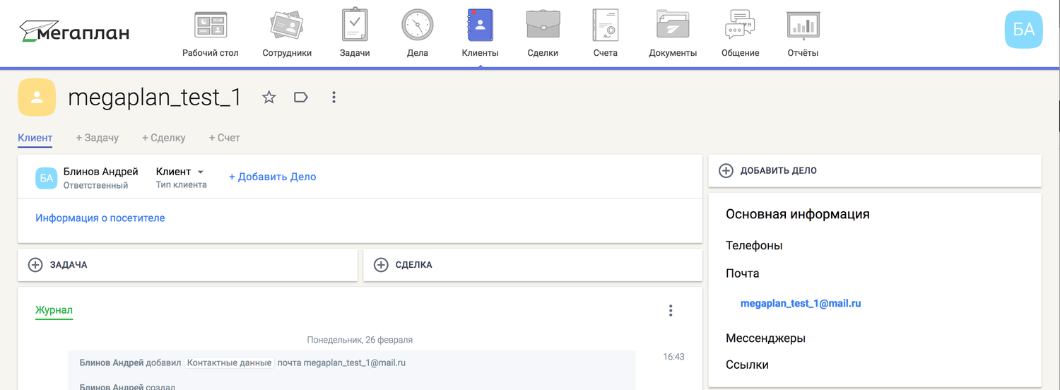Open the three-dot menu next to client name
The height and width of the screenshot is (390, 1060).
point(334,97)
